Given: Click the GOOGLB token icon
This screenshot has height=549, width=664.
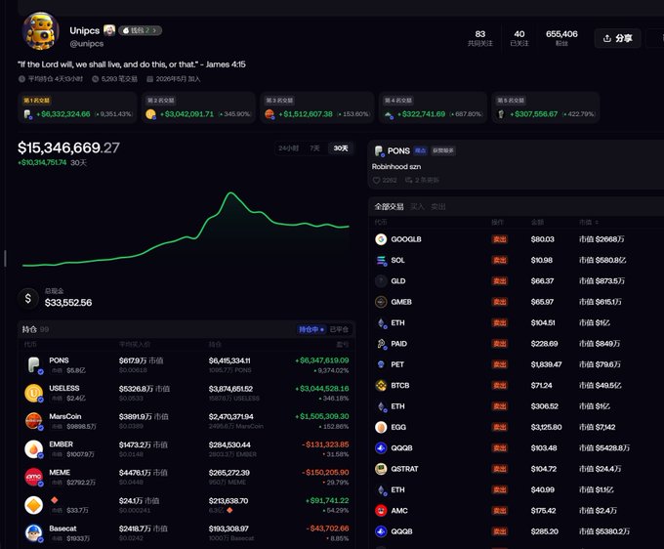Looking at the screenshot, I should pyautogui.click(x=381, y=239).
